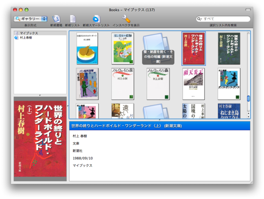Select the dark green 世界の終り cover thumbnail
The height and width of the screenshot is (199, 264).
click(x=229, y=49)
